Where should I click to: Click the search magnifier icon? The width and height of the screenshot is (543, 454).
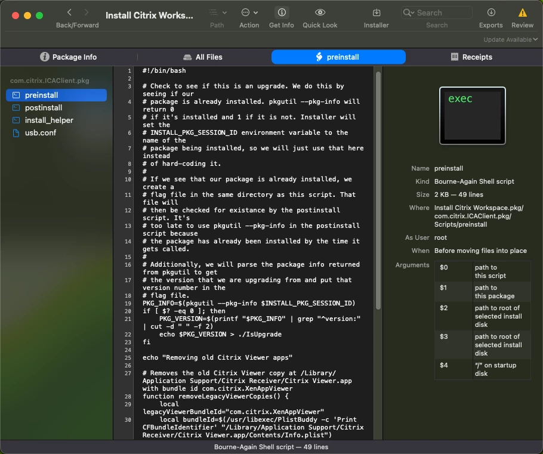coord(408,13)
